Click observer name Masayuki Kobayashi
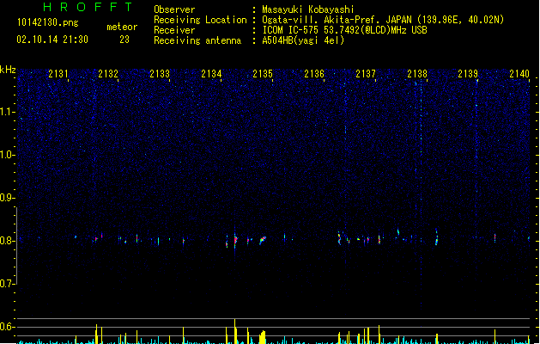The width and height of the screenshot is (540, 344). click(x=308, y=9)
